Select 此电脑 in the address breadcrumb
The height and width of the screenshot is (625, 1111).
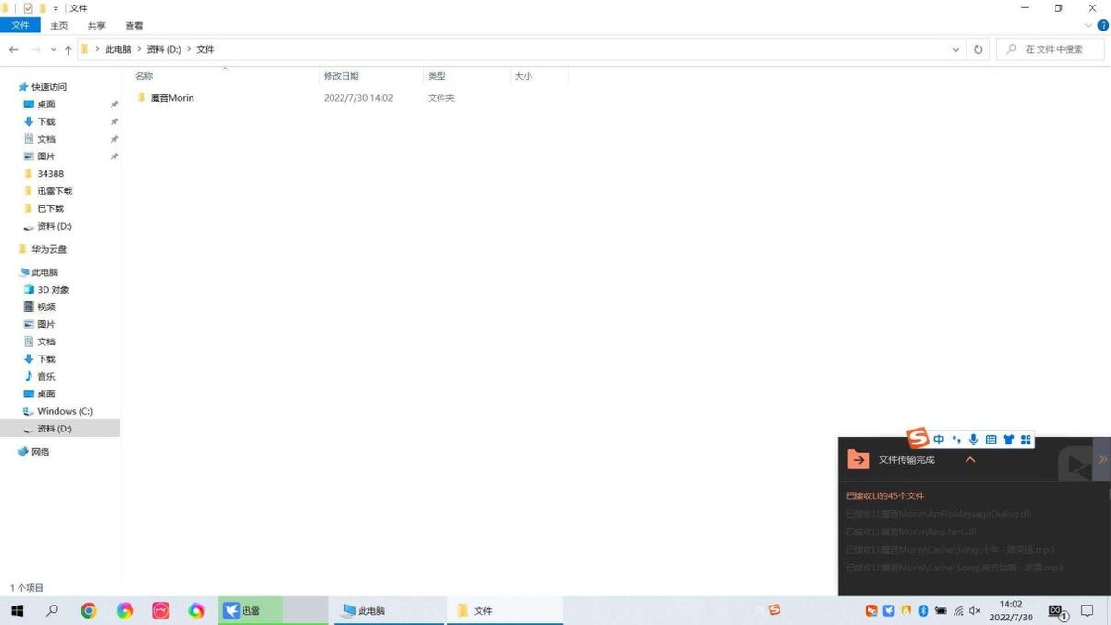click(119, 49)
